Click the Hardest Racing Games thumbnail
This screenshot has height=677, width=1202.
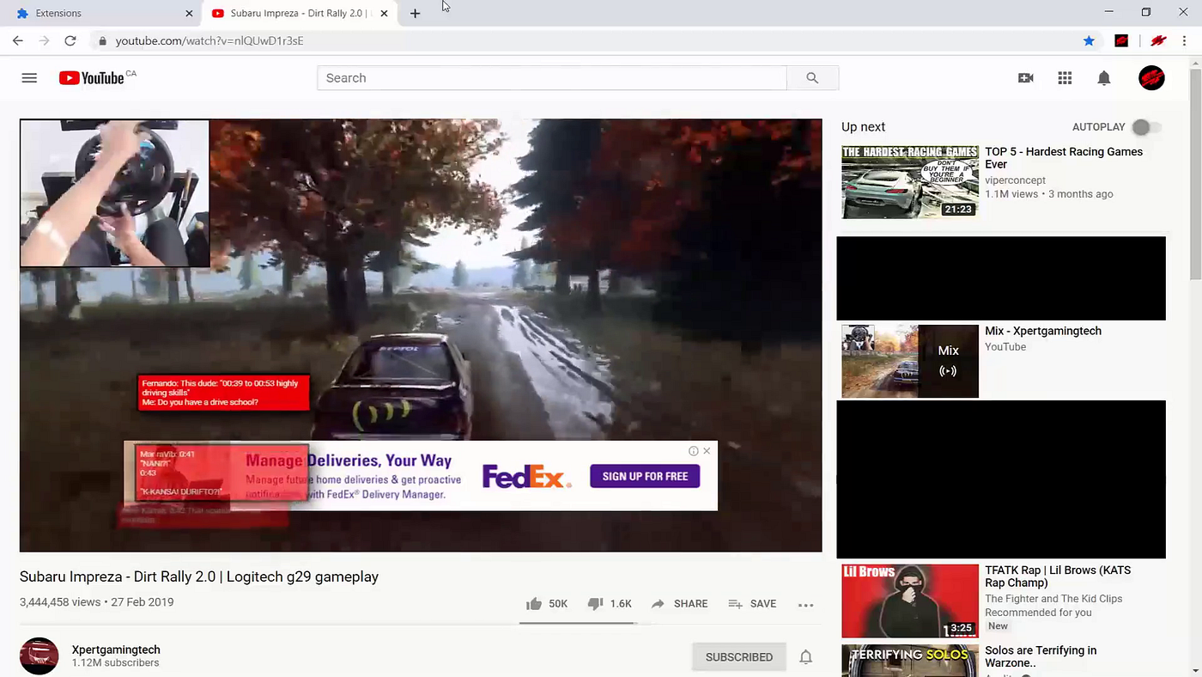coord(910,182)
